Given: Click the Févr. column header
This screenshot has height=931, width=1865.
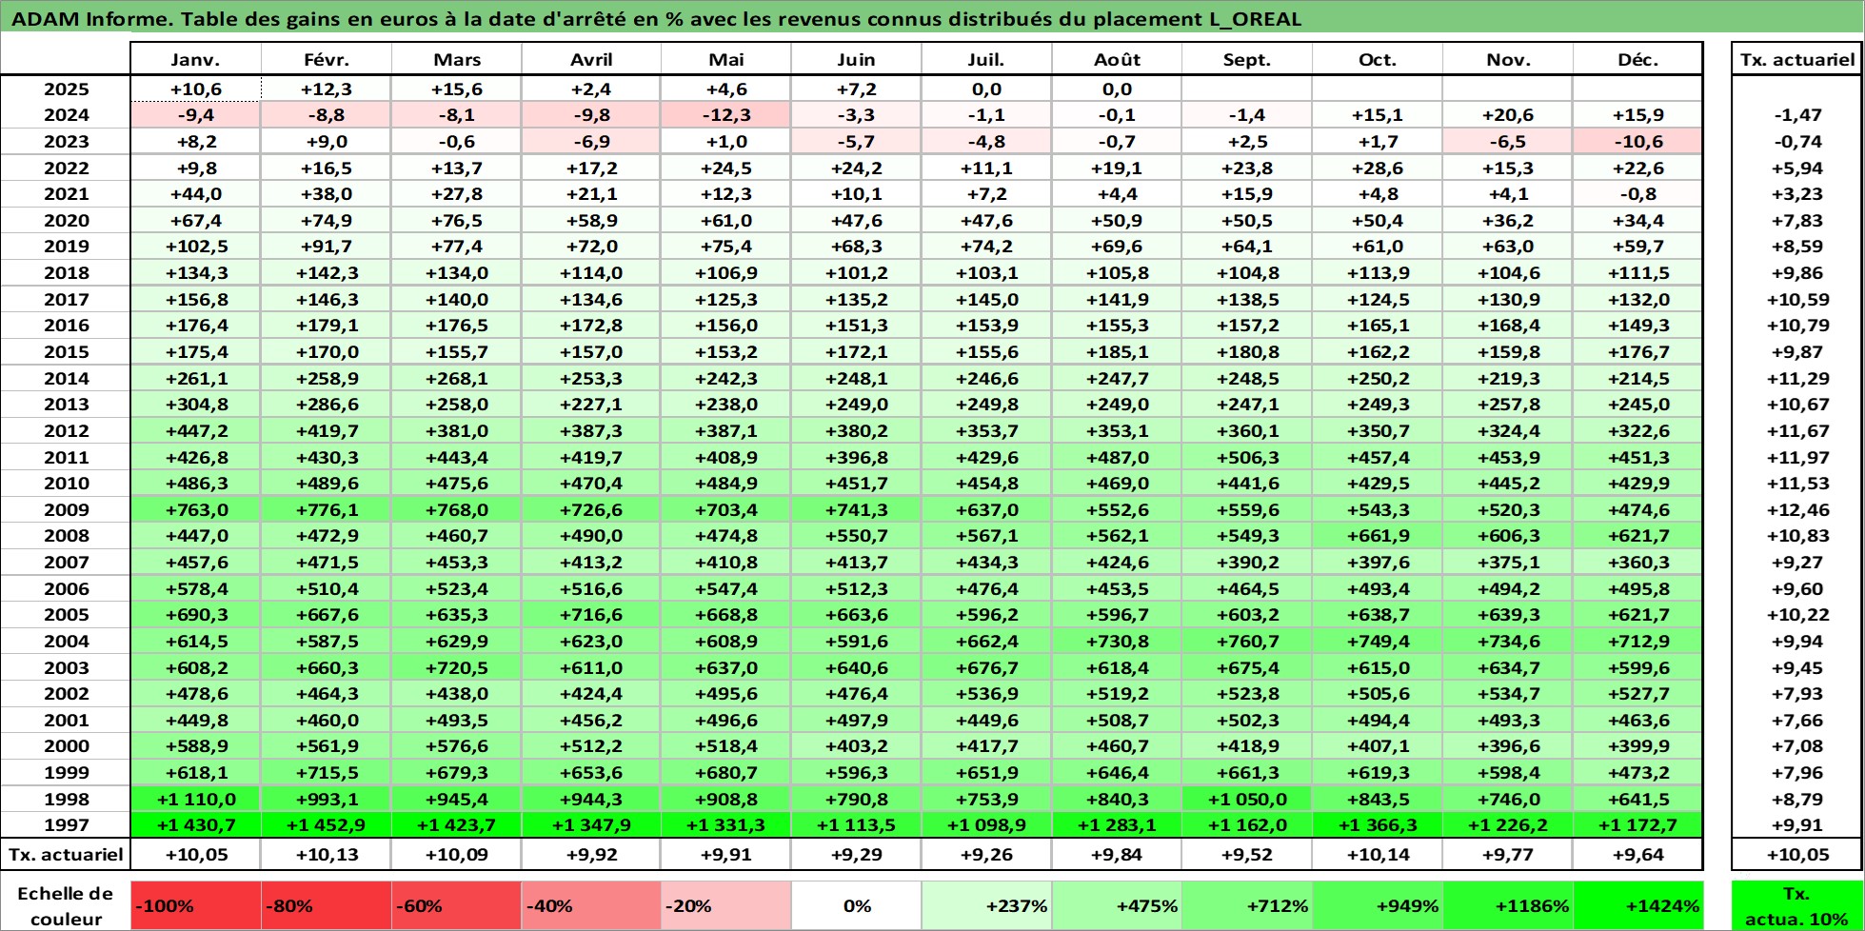Looking at the screenshot, I should click(327, 59).
